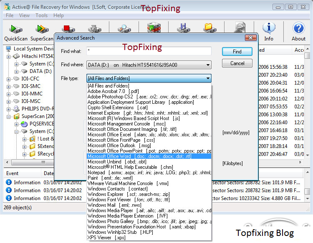Select Adobe Photoshop CS2 file type
The image size is (313, 243).
(x=149, y=96)
